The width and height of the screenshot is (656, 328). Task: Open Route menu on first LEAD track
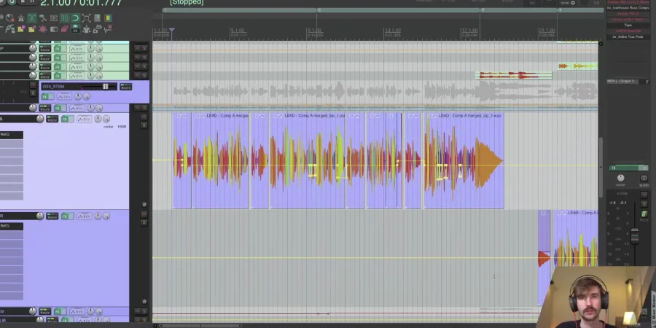coord(52,119)
